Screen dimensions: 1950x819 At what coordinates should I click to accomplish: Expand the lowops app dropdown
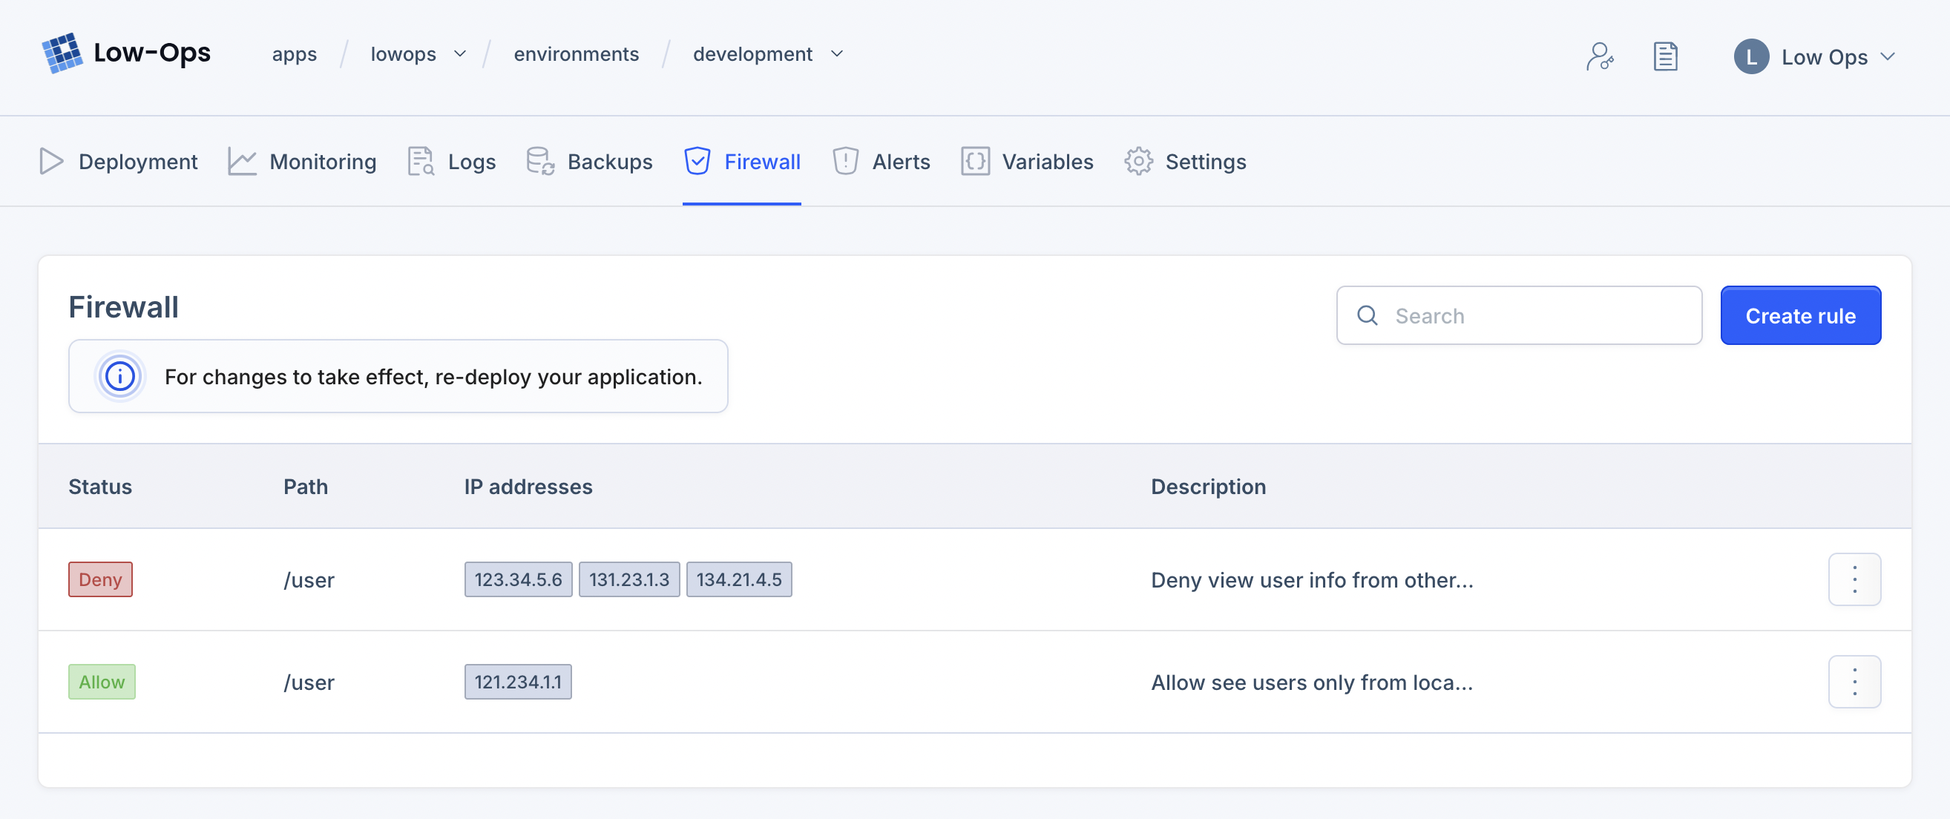pyautogui.click(x=460, y=54)
